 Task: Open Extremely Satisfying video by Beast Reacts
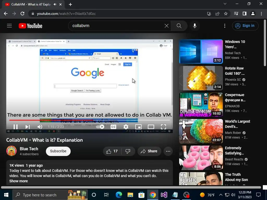pos(201,158)
